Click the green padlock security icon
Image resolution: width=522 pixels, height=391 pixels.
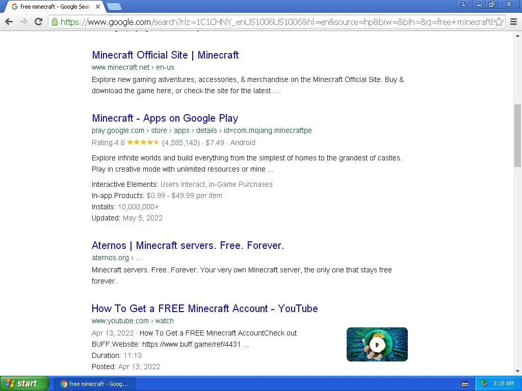click(x=55, y=22)
